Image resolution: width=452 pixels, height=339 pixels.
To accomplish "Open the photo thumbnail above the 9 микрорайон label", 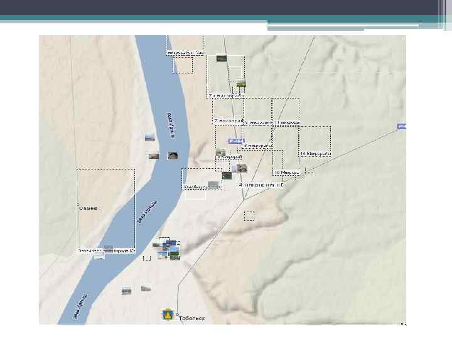I will click(221, 152).
